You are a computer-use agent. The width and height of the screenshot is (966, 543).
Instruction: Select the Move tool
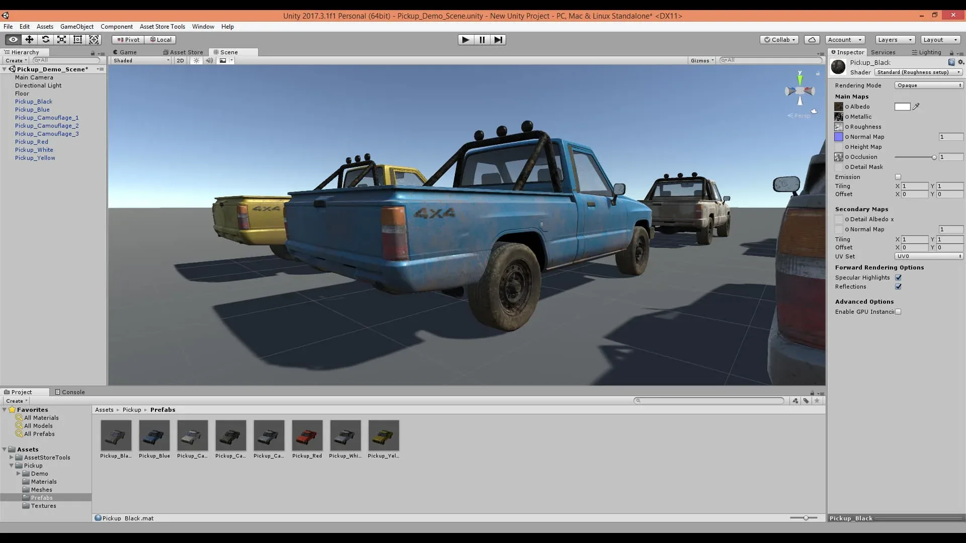coord(29,39)
